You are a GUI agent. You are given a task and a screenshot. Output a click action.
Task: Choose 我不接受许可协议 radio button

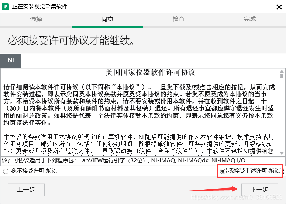(6, 172)
